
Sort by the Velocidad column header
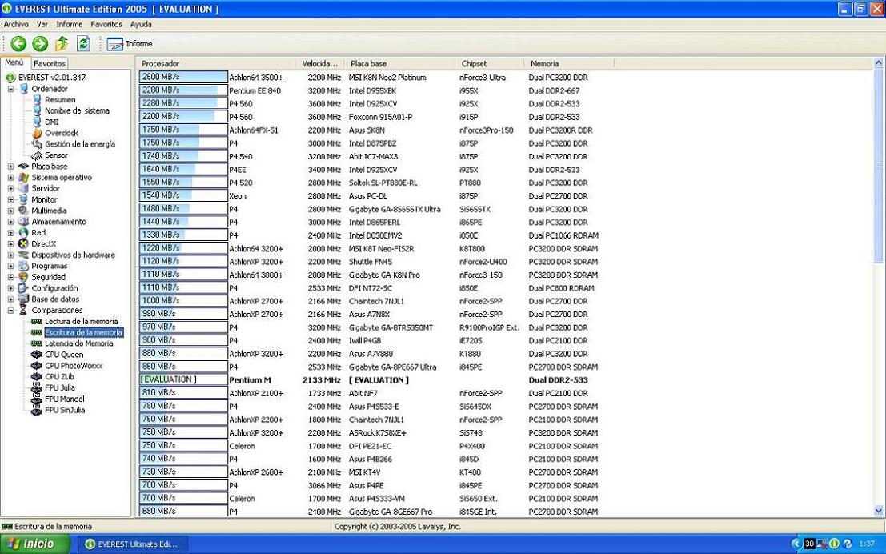pyautogui.click(x=320, y=64)
